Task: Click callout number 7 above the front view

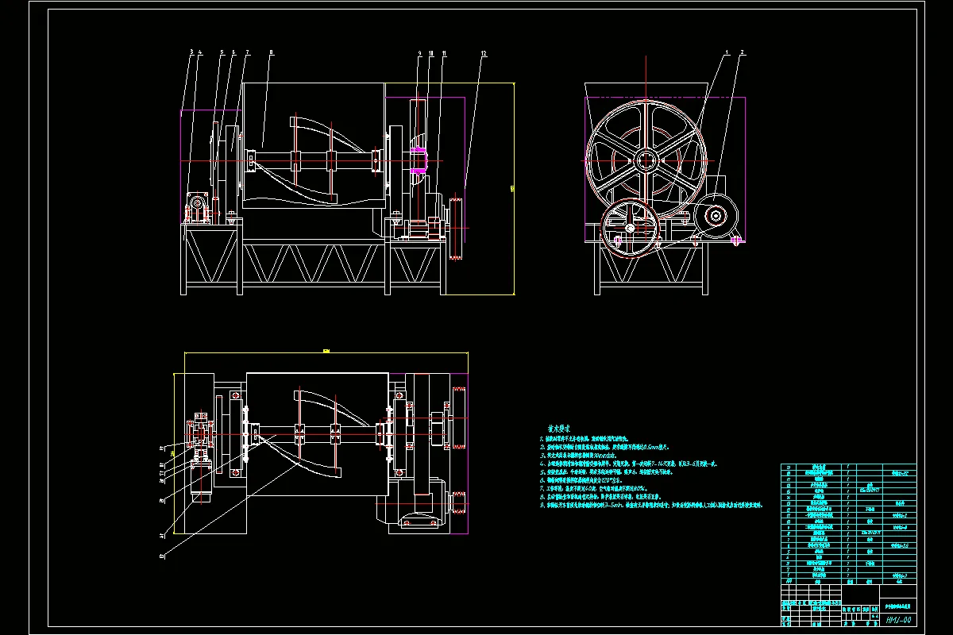Action: coord(247,53)
